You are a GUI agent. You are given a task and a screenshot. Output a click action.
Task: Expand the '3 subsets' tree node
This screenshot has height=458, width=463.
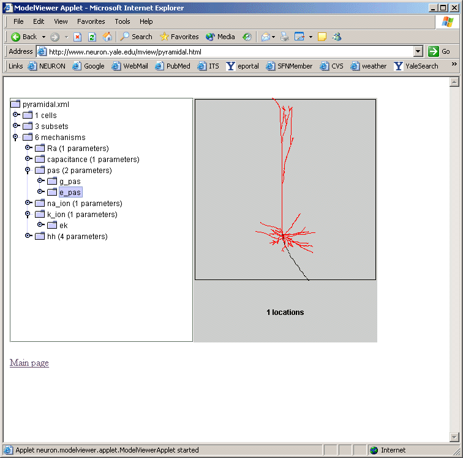point(17,126)
